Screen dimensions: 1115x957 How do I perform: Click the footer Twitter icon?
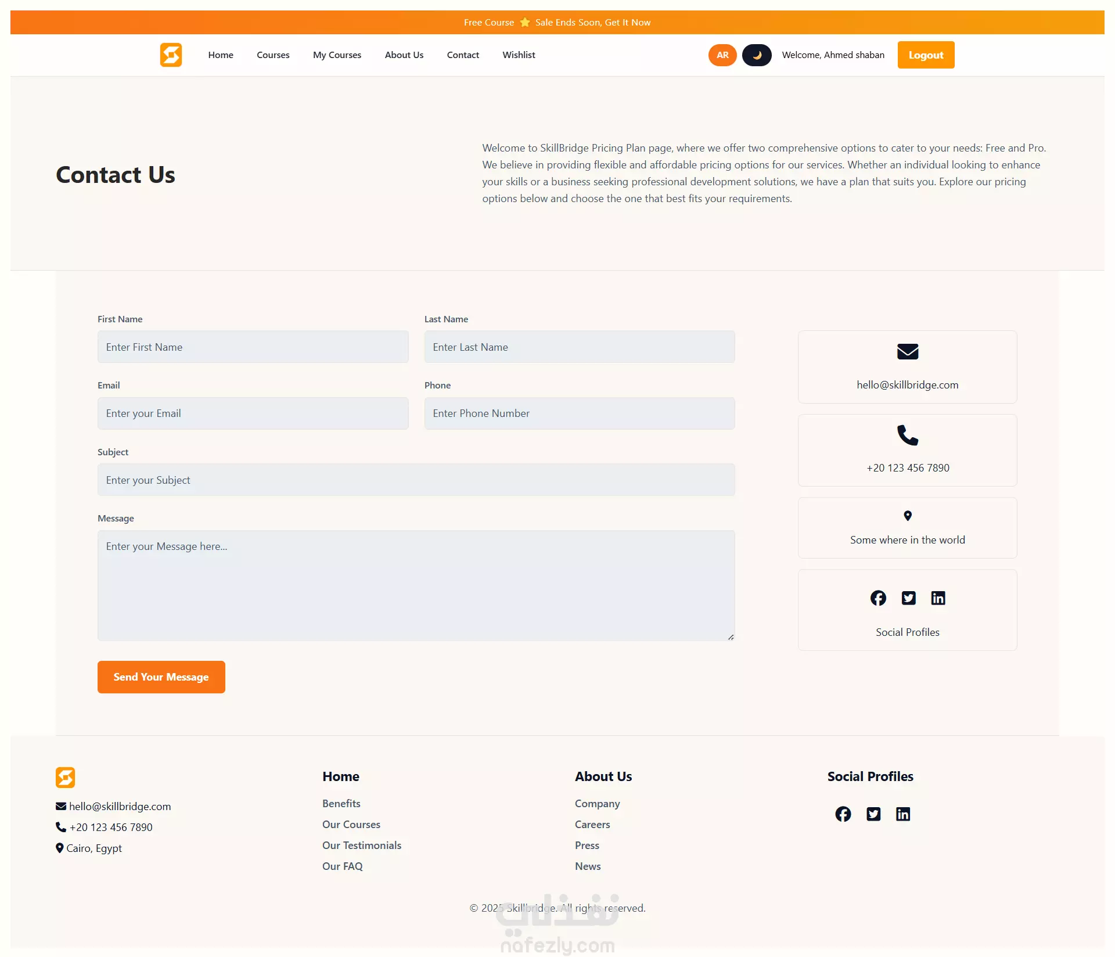(x=873, y=814)
